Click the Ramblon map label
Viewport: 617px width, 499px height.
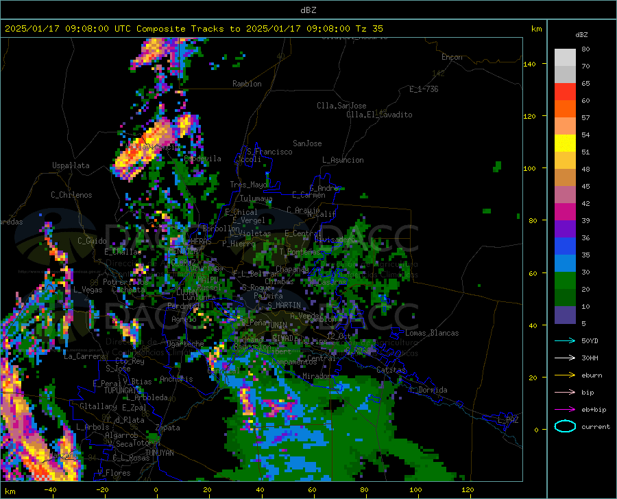(247, 84)
